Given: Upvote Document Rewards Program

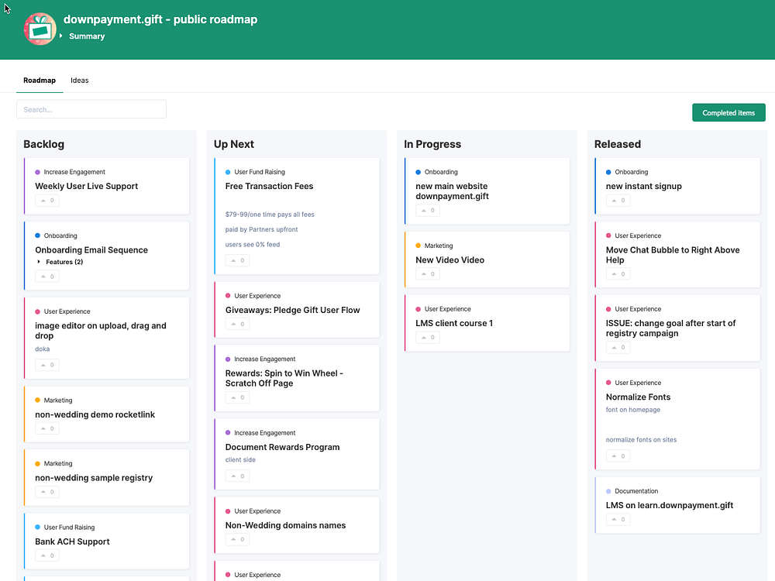Looking at the screenshot, I should click(x=238, y=476).
